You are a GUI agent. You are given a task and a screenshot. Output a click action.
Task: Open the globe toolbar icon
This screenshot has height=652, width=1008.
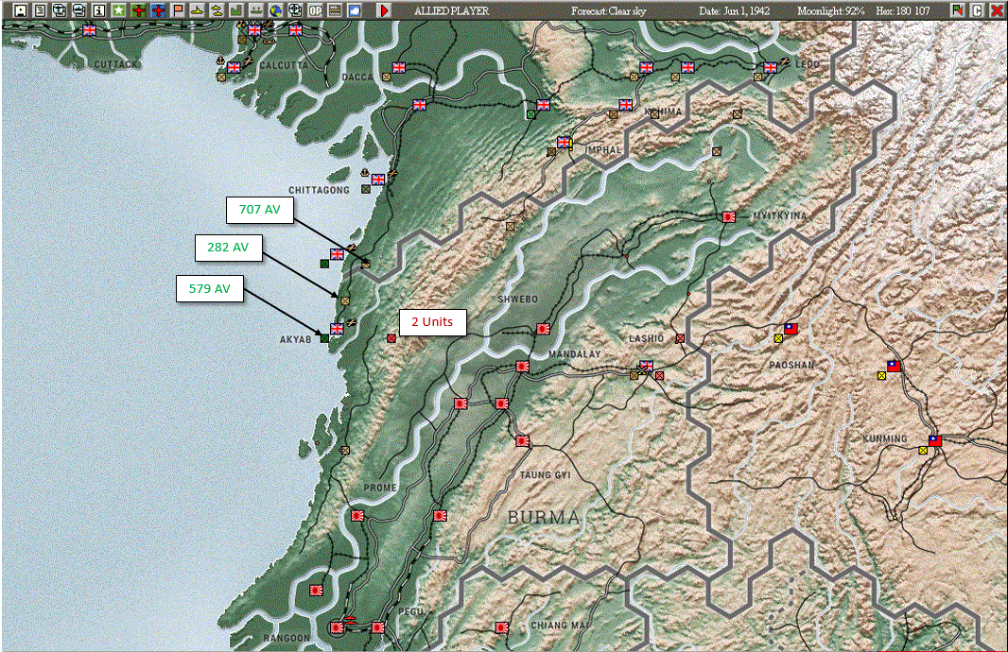point(275,10)
